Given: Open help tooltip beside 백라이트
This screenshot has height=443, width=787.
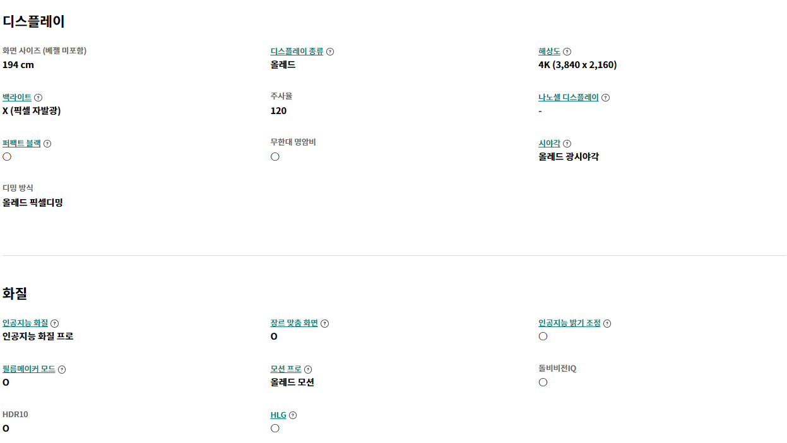Looking at the screenshot, I should (x=38, y=98).
